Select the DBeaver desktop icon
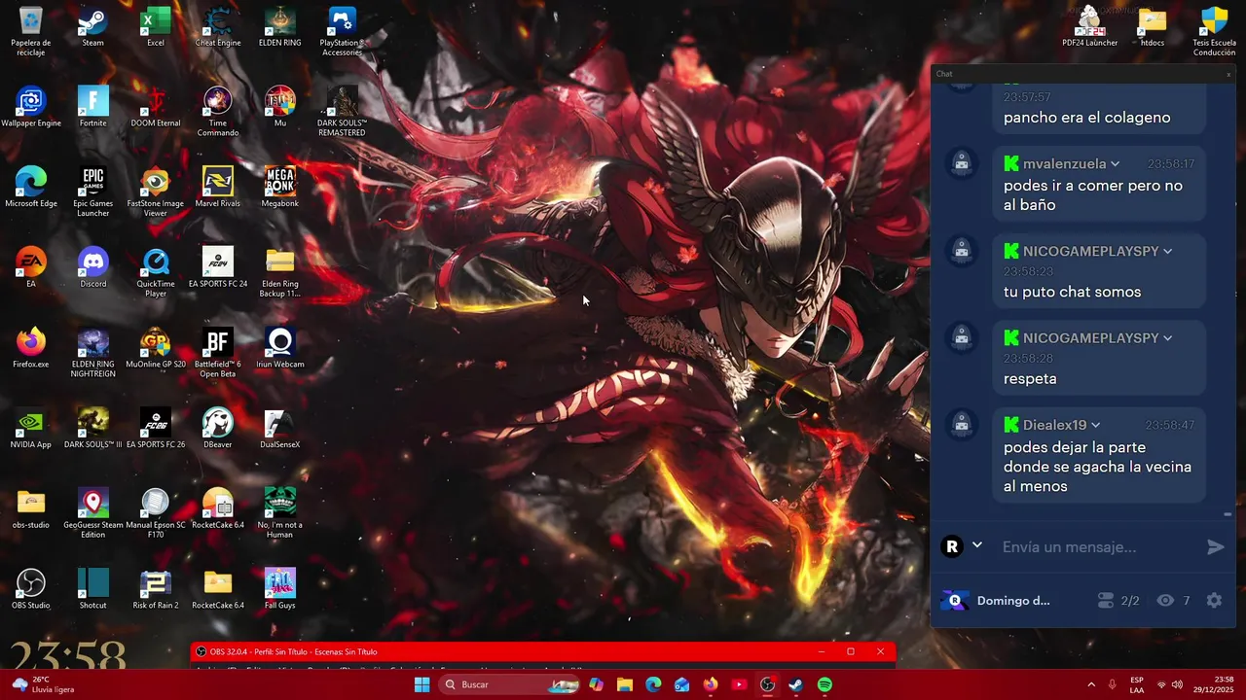The image size is (1246, 700). (x=218, y=428)
